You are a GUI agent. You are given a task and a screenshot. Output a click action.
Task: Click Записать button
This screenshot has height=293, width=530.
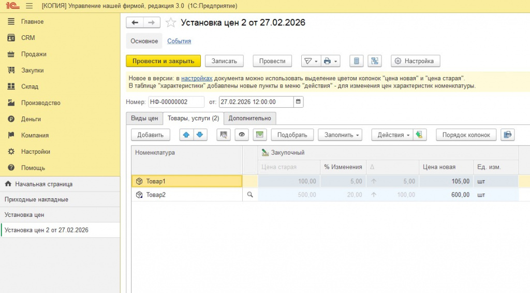tap(224, 61)
